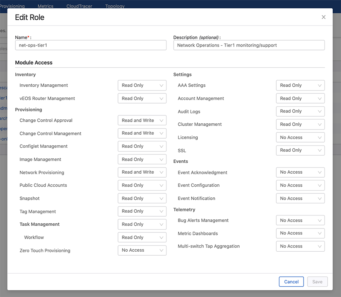Click the Audit Logs label
Screen dimensions: 341x297
point(189,111)
